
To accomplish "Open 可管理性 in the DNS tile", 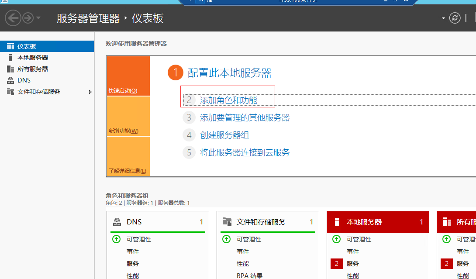I will pyautogui.click(x=139, y=239).
